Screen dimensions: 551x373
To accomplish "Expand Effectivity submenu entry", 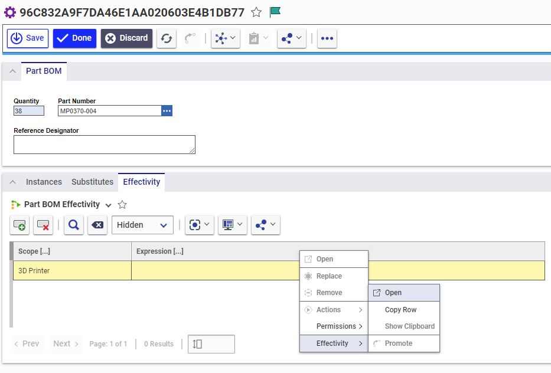I will click(334, 343).
